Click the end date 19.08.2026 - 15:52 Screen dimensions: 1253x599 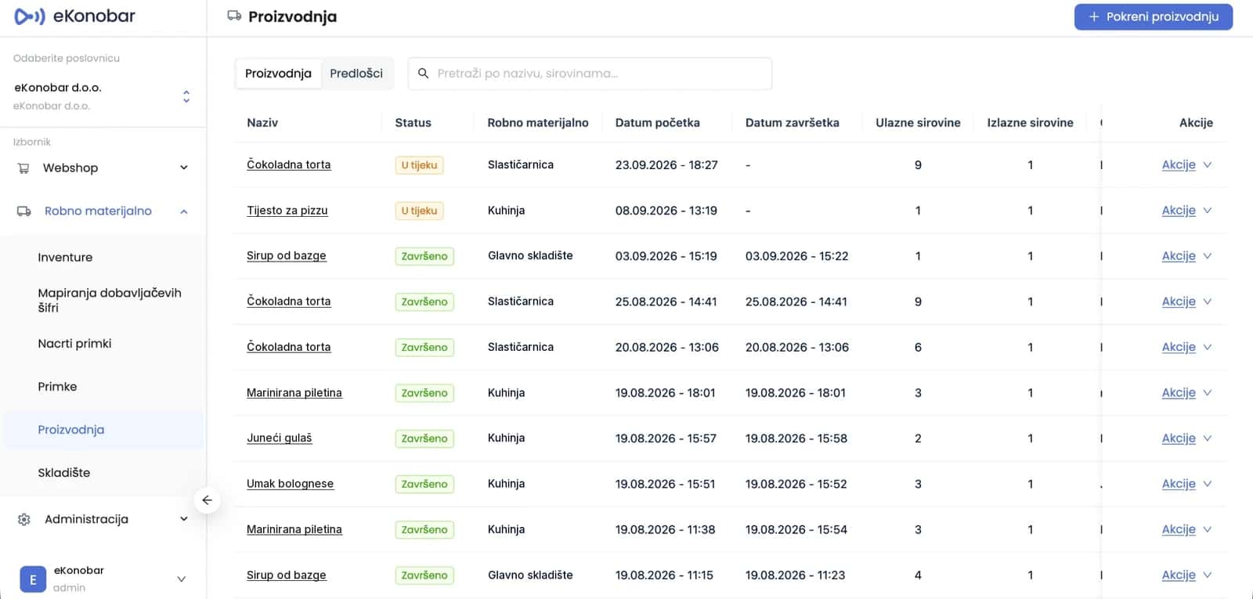coord(796,484)
